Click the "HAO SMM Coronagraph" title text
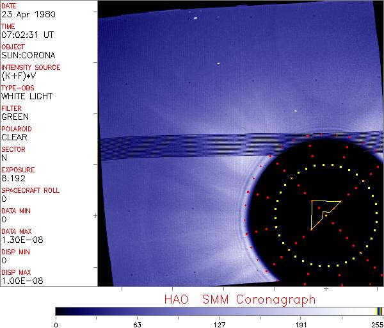Screen dimensions: 384x328 (x=239, y=299)
